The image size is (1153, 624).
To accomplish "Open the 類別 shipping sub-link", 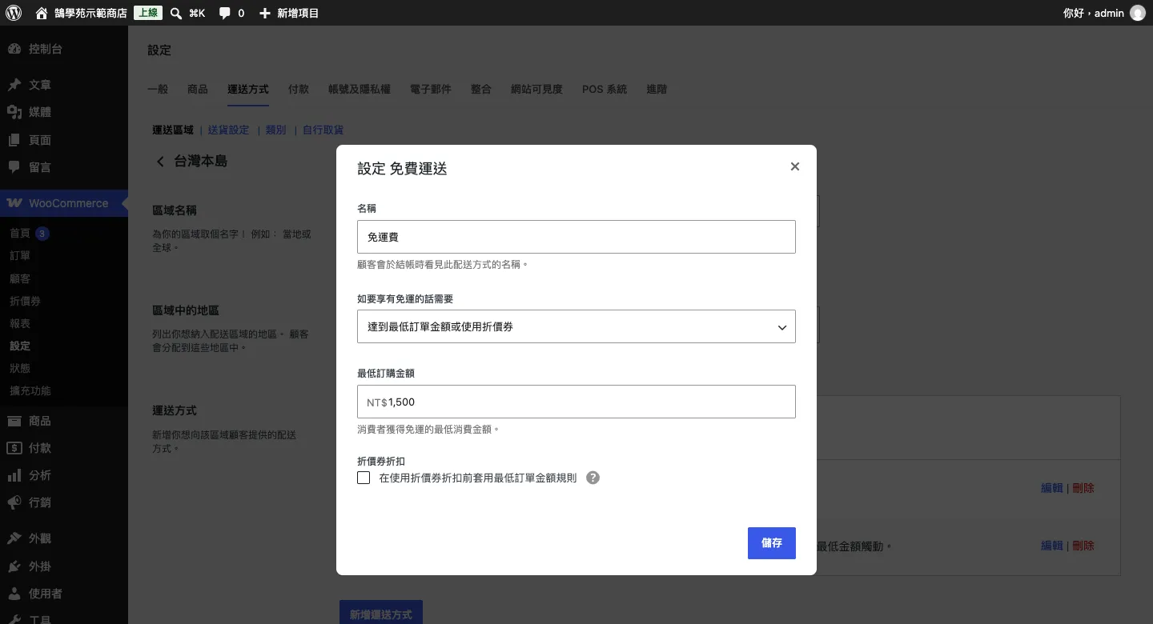I will pos(276,130).
